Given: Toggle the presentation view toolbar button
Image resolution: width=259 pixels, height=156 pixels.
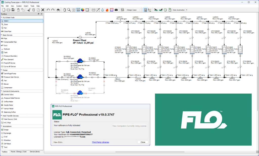Looking at the screenshot, I should click(79, 10).
